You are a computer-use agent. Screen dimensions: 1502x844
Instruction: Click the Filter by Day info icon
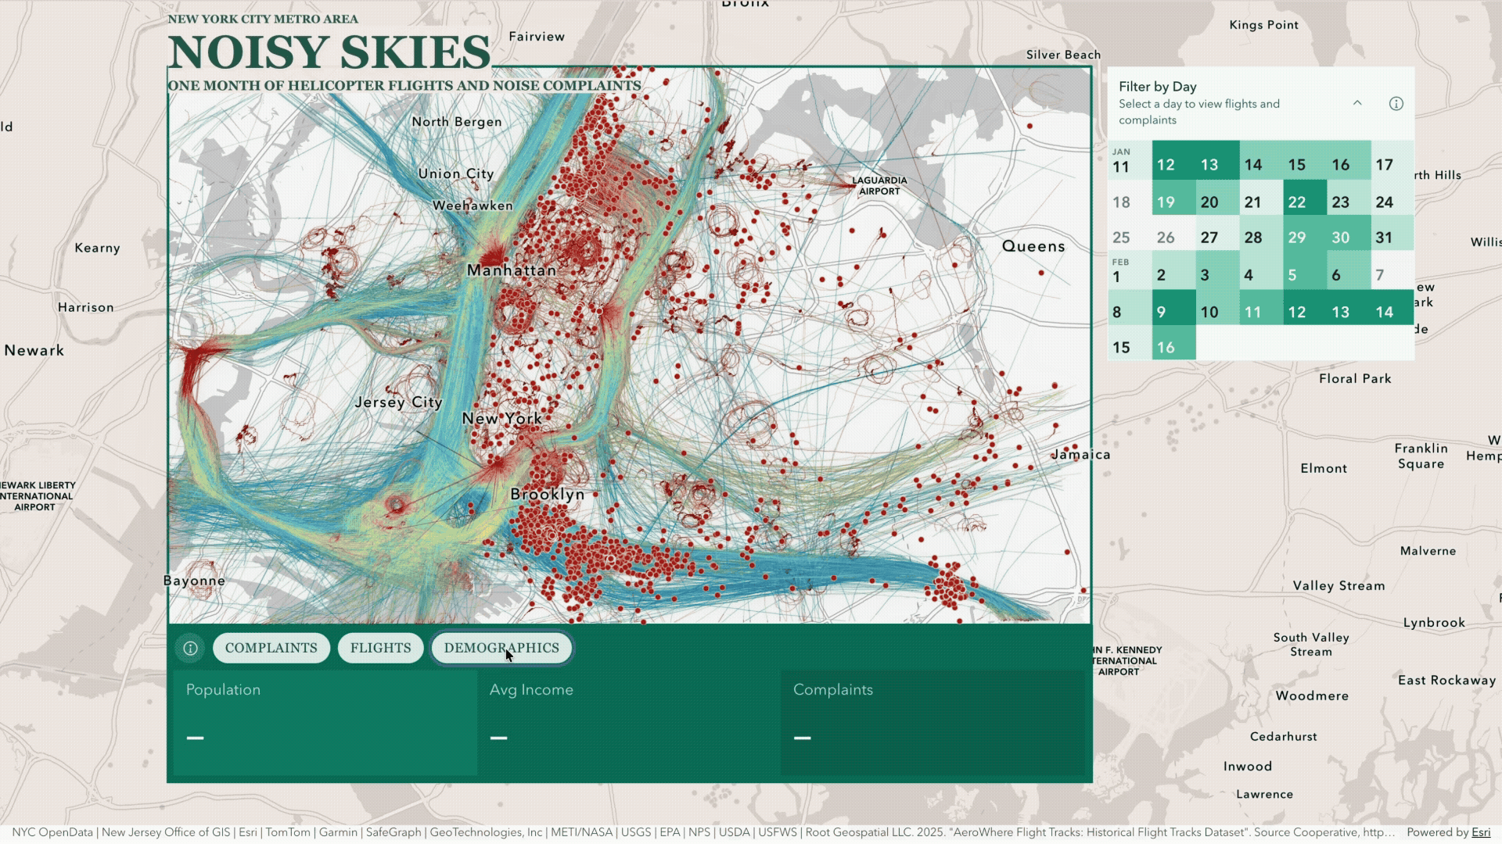click(x=1396, y=104)
